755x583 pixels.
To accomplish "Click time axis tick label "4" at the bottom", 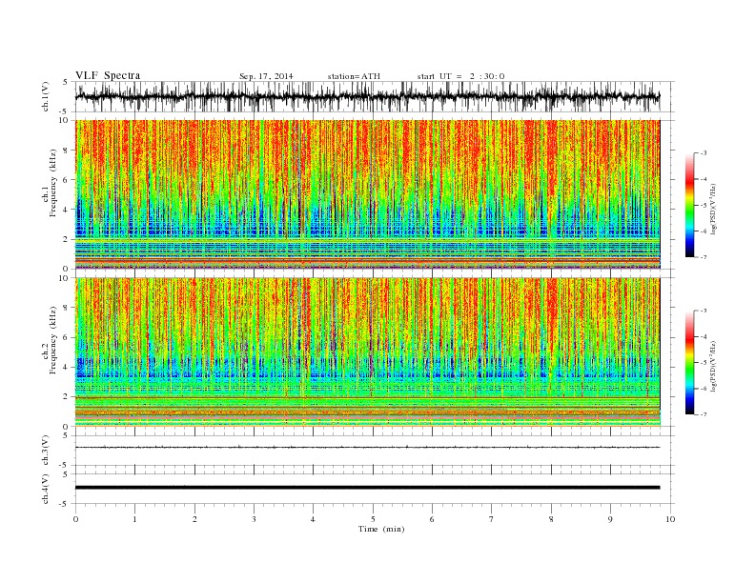I will pyautogui.click(x=313, y=519).
